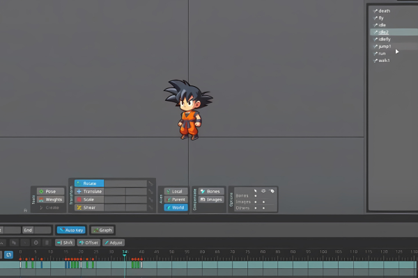Click the key diamond at frame 40
This screenshot has height=278, width=418.
click(141, 259)
